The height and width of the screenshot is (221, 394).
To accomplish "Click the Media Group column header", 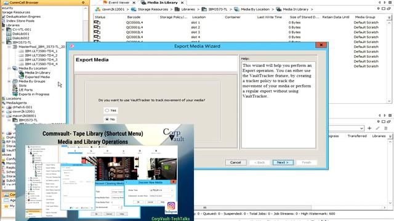I will pyautogui.click(x=365, y=17).
